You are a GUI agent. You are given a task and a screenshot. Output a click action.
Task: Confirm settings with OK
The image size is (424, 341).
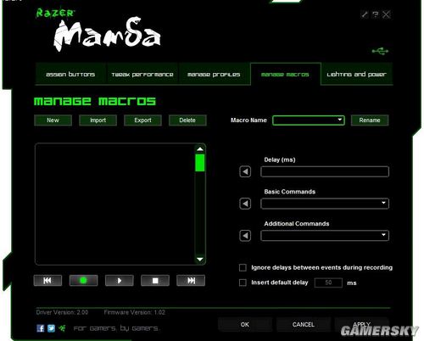tap(245, 324)
